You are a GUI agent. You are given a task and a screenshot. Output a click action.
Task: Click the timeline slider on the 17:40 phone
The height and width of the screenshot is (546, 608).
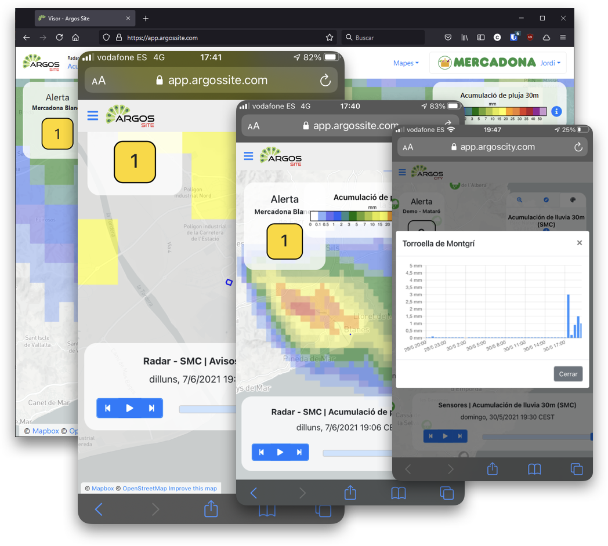357,453
